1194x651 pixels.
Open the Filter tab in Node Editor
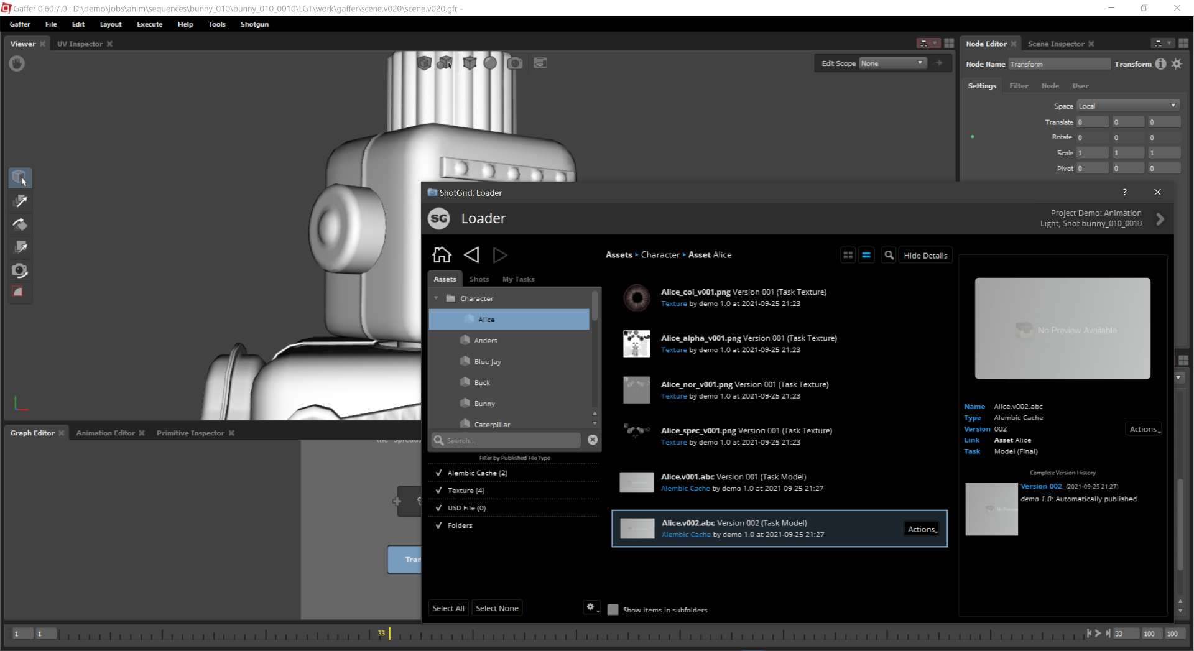click(x=1019, y=86)
